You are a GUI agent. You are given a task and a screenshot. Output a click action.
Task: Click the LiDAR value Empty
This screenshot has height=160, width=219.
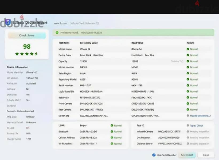83,126
